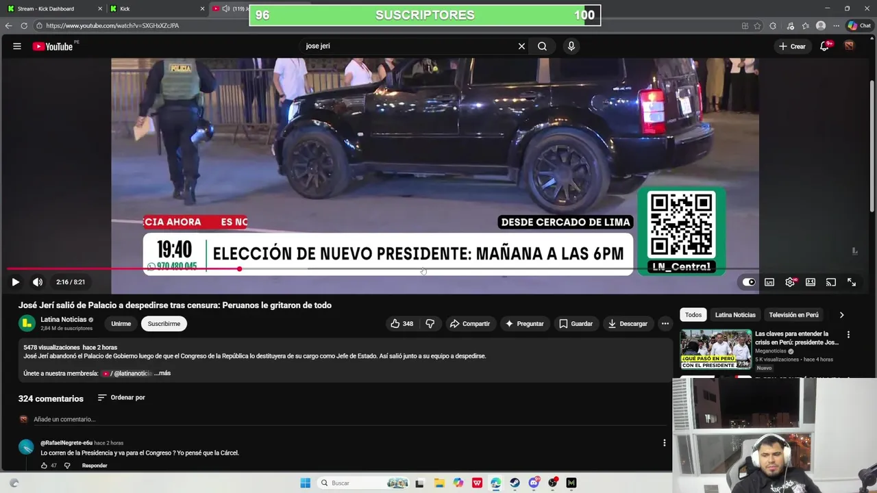Open the 'Las claves para entender' video thumbnail

click(715, 349)
